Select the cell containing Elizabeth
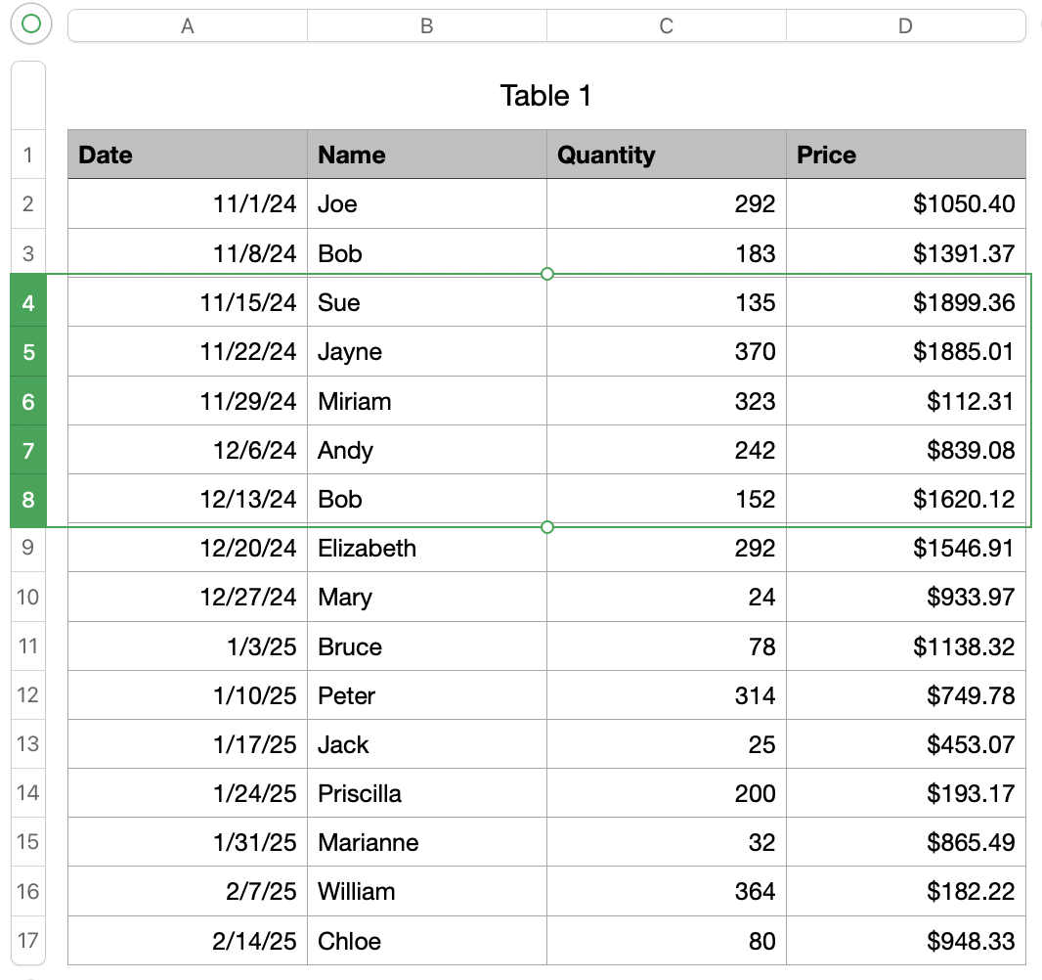The image size is (1042, 980). tap(427, 548)
